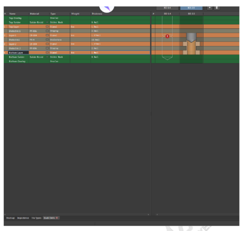Open the Via Types tab

pyautogui.click(x=36, y=218)
